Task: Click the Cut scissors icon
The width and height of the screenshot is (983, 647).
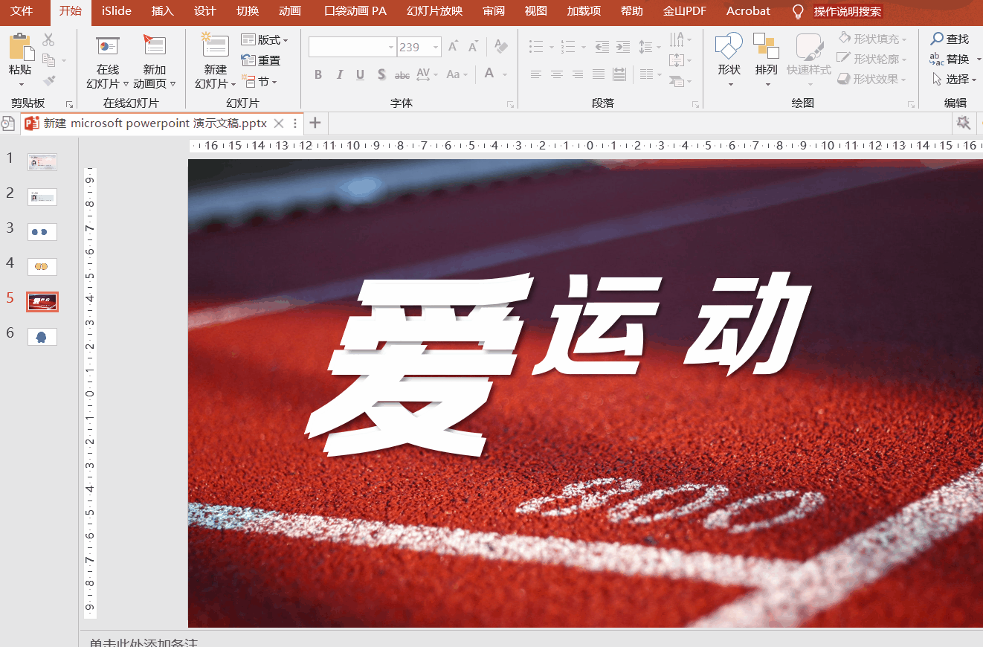Action: (49, 39)
